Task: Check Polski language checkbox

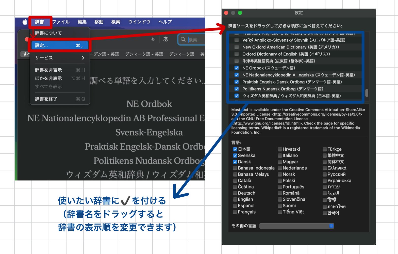Action: (280, 181)
